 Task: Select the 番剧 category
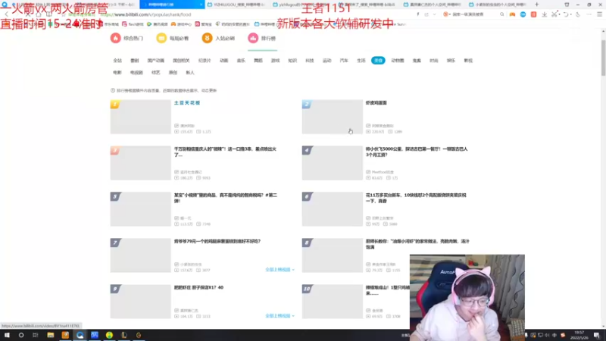tap(135, 61)
